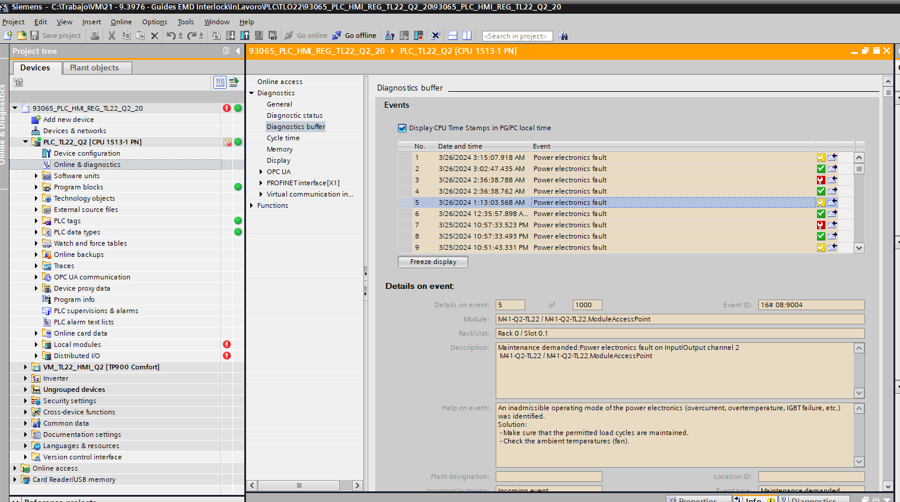Click the Stop CPU icon
Screen dimensions: 900x502
[x=419, y=36]
